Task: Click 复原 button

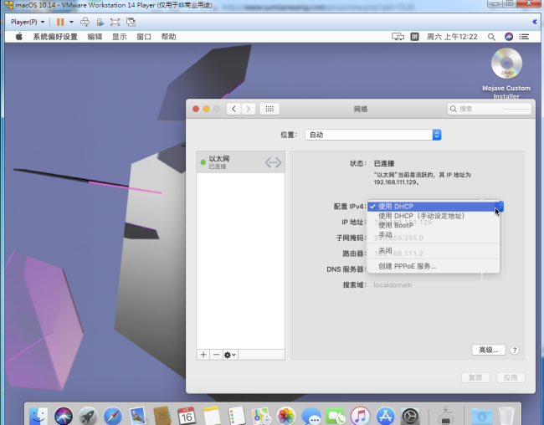Action: point(475,377)
